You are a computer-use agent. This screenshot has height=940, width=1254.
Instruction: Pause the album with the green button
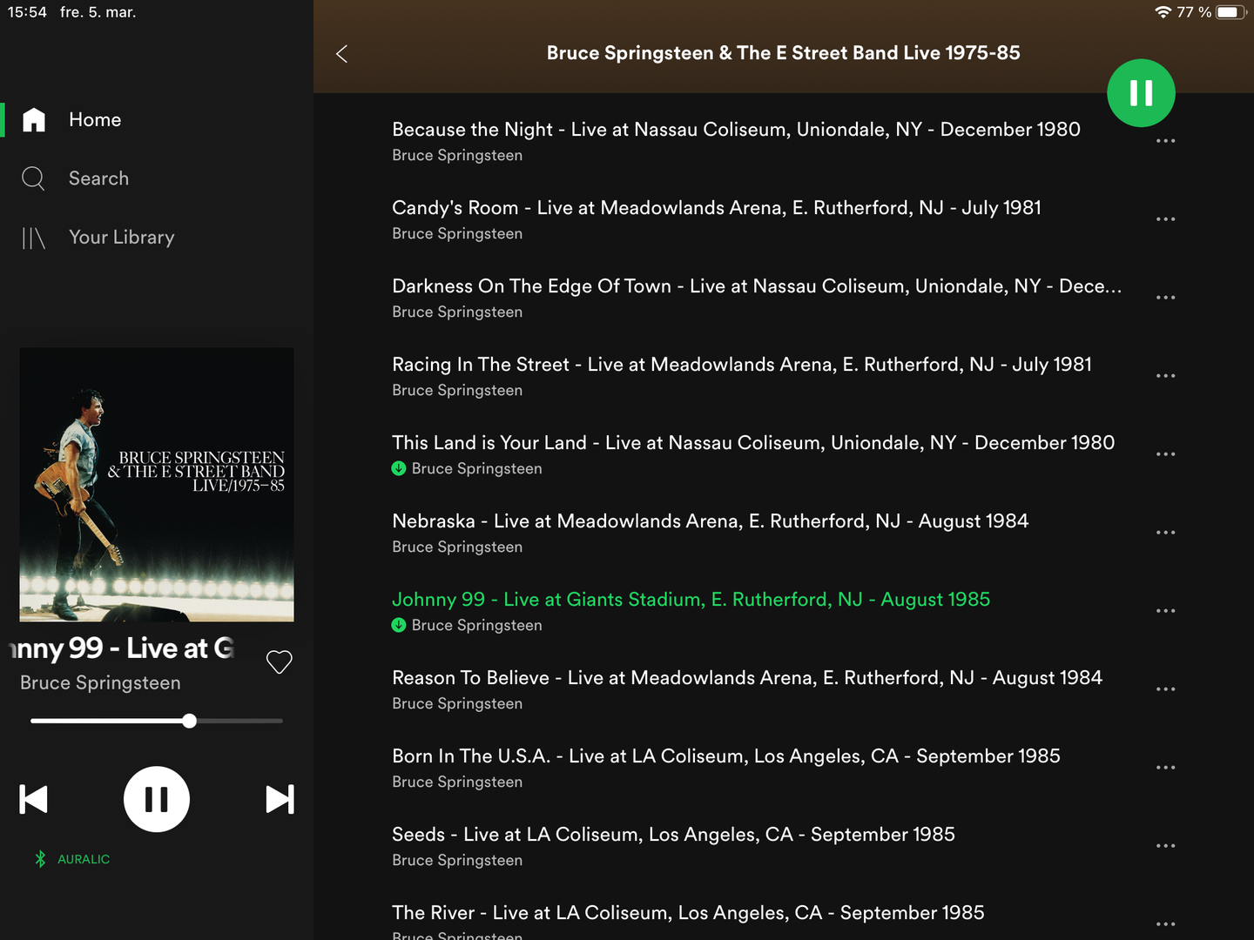click(1141, 93)
